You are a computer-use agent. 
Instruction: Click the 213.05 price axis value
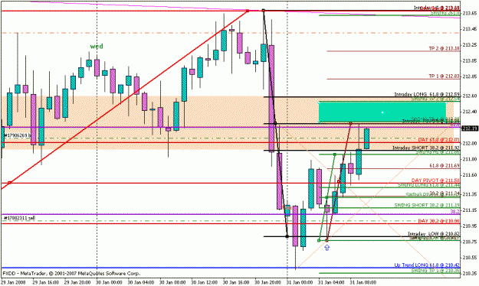[470, 60]
